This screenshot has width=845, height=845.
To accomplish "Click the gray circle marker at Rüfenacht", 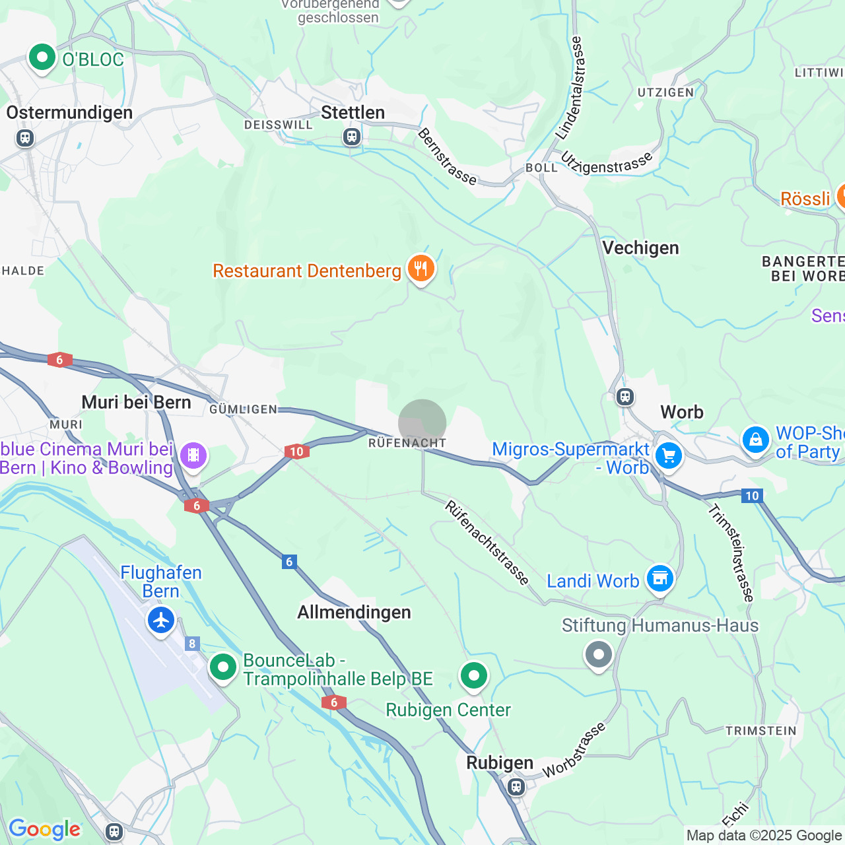I will point(422,423).
